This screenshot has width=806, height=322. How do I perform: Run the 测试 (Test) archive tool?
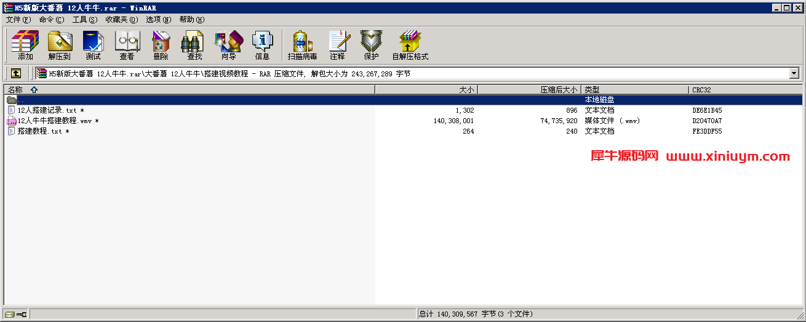tap(93, 45)
